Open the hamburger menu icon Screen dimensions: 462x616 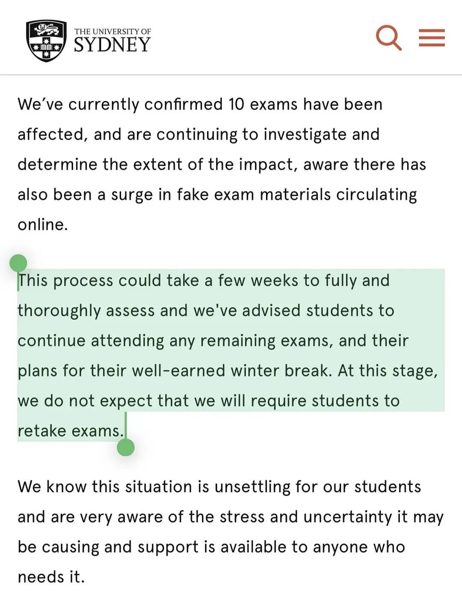click(432, 38)
